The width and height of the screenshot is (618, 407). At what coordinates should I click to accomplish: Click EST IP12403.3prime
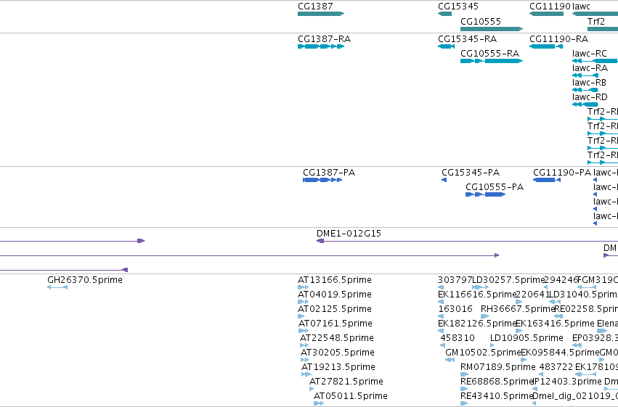pos(566,382)
